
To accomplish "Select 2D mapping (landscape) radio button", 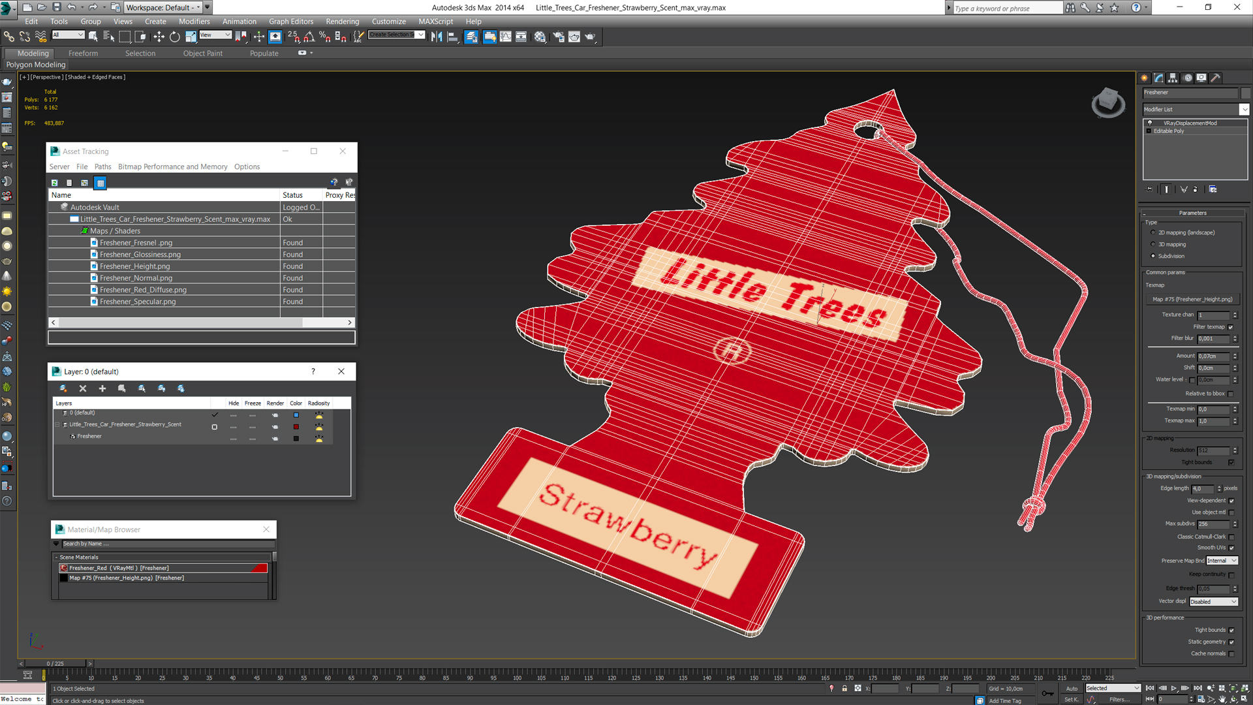I will point(1153,232).
